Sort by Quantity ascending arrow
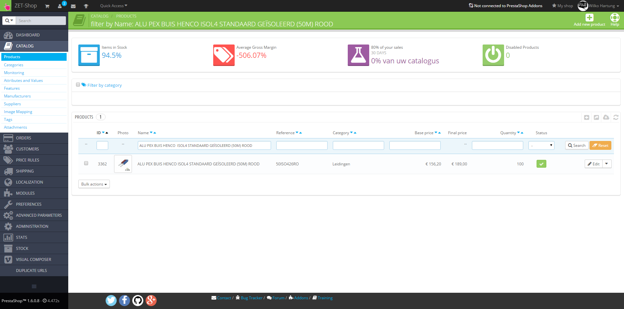The height and width of the screenshot is (309, 624). coord(522,133)
